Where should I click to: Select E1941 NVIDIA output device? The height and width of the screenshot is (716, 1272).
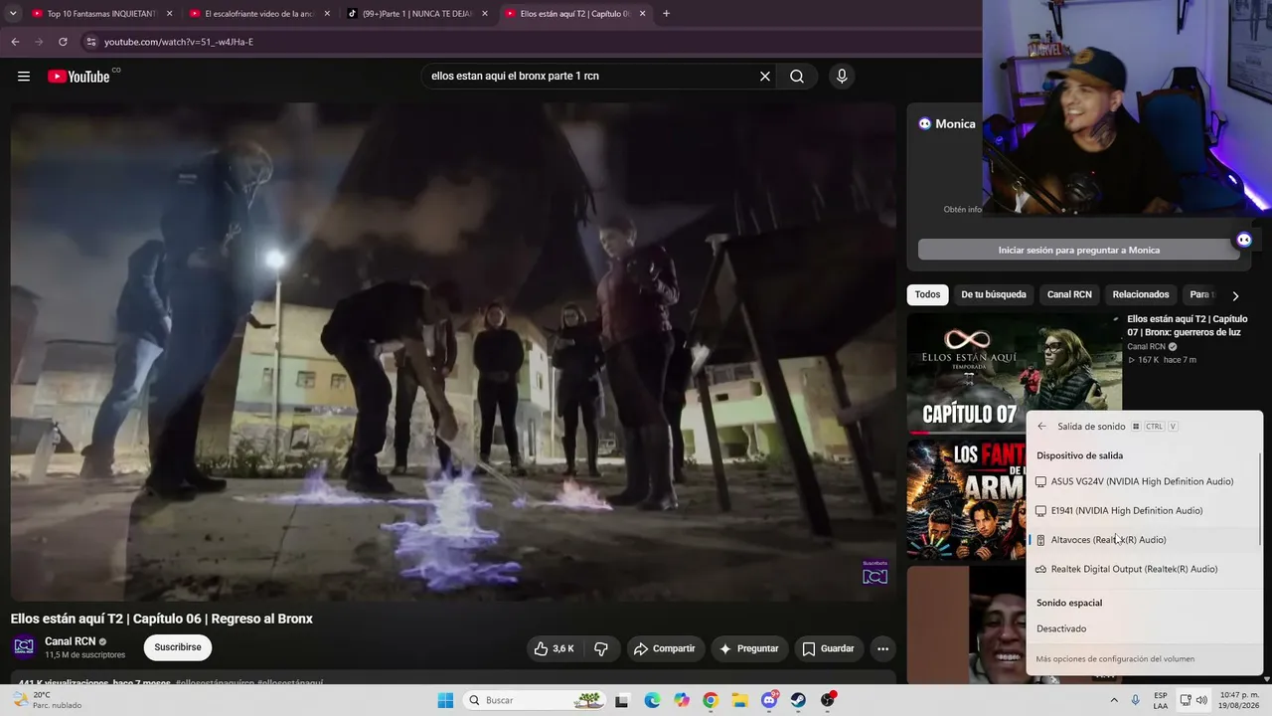click(x=1143, y=510)
